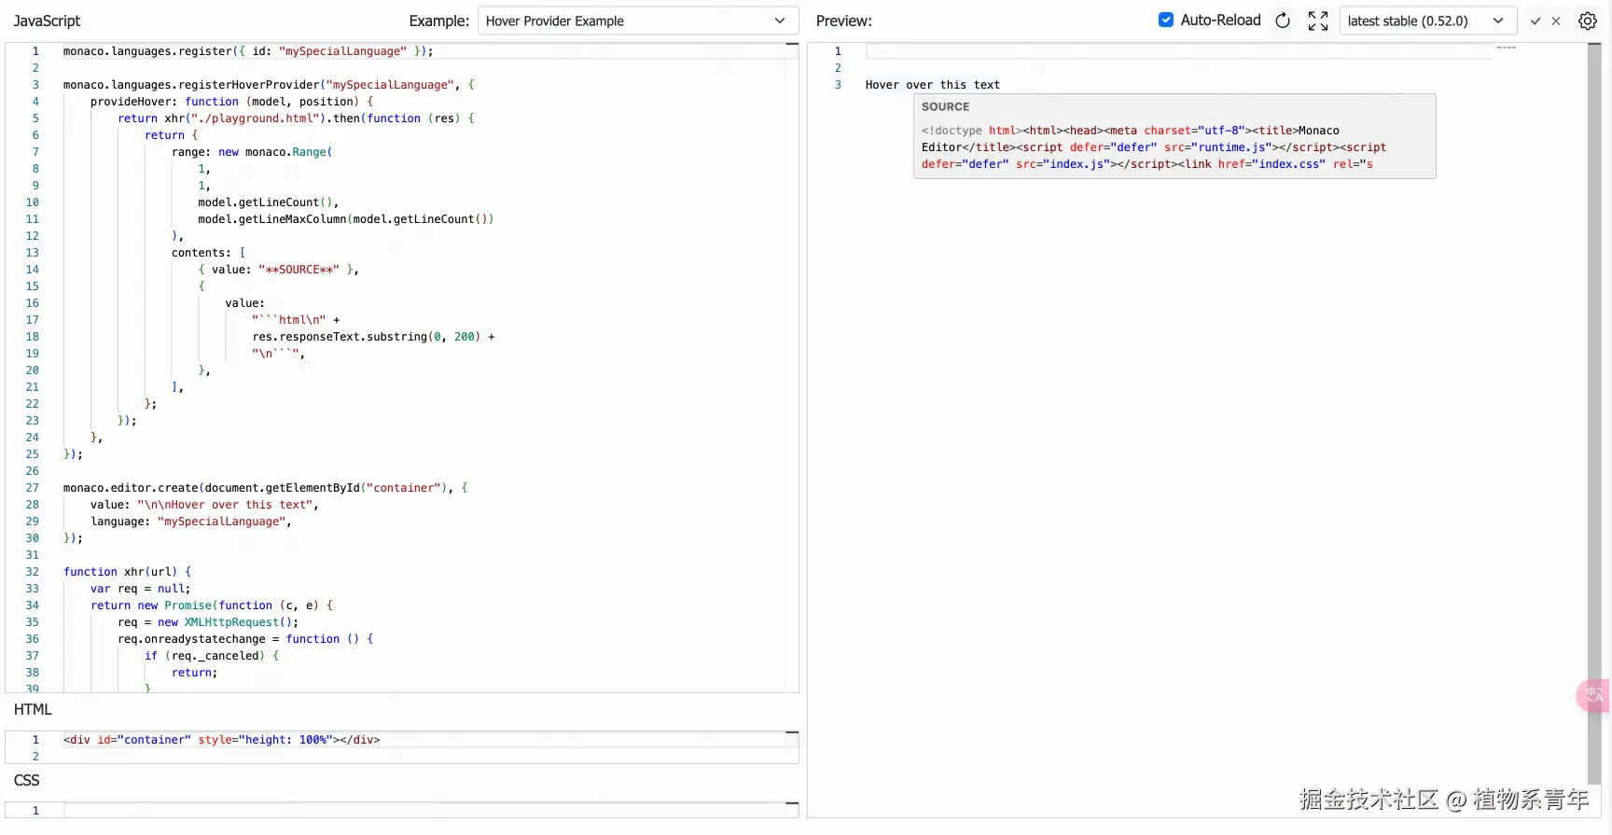Click the value "\n\nHover over this text" code line
The width and height of the screenshot is (1612, 835).
(204, 505)
